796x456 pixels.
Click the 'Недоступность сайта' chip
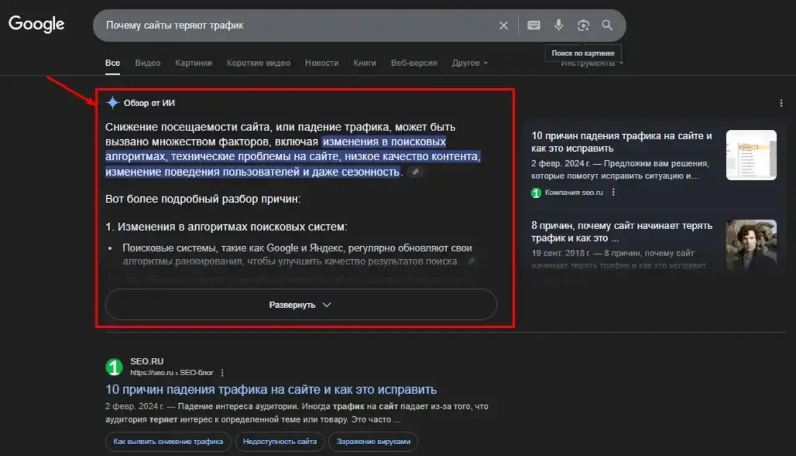click(279, 442)
